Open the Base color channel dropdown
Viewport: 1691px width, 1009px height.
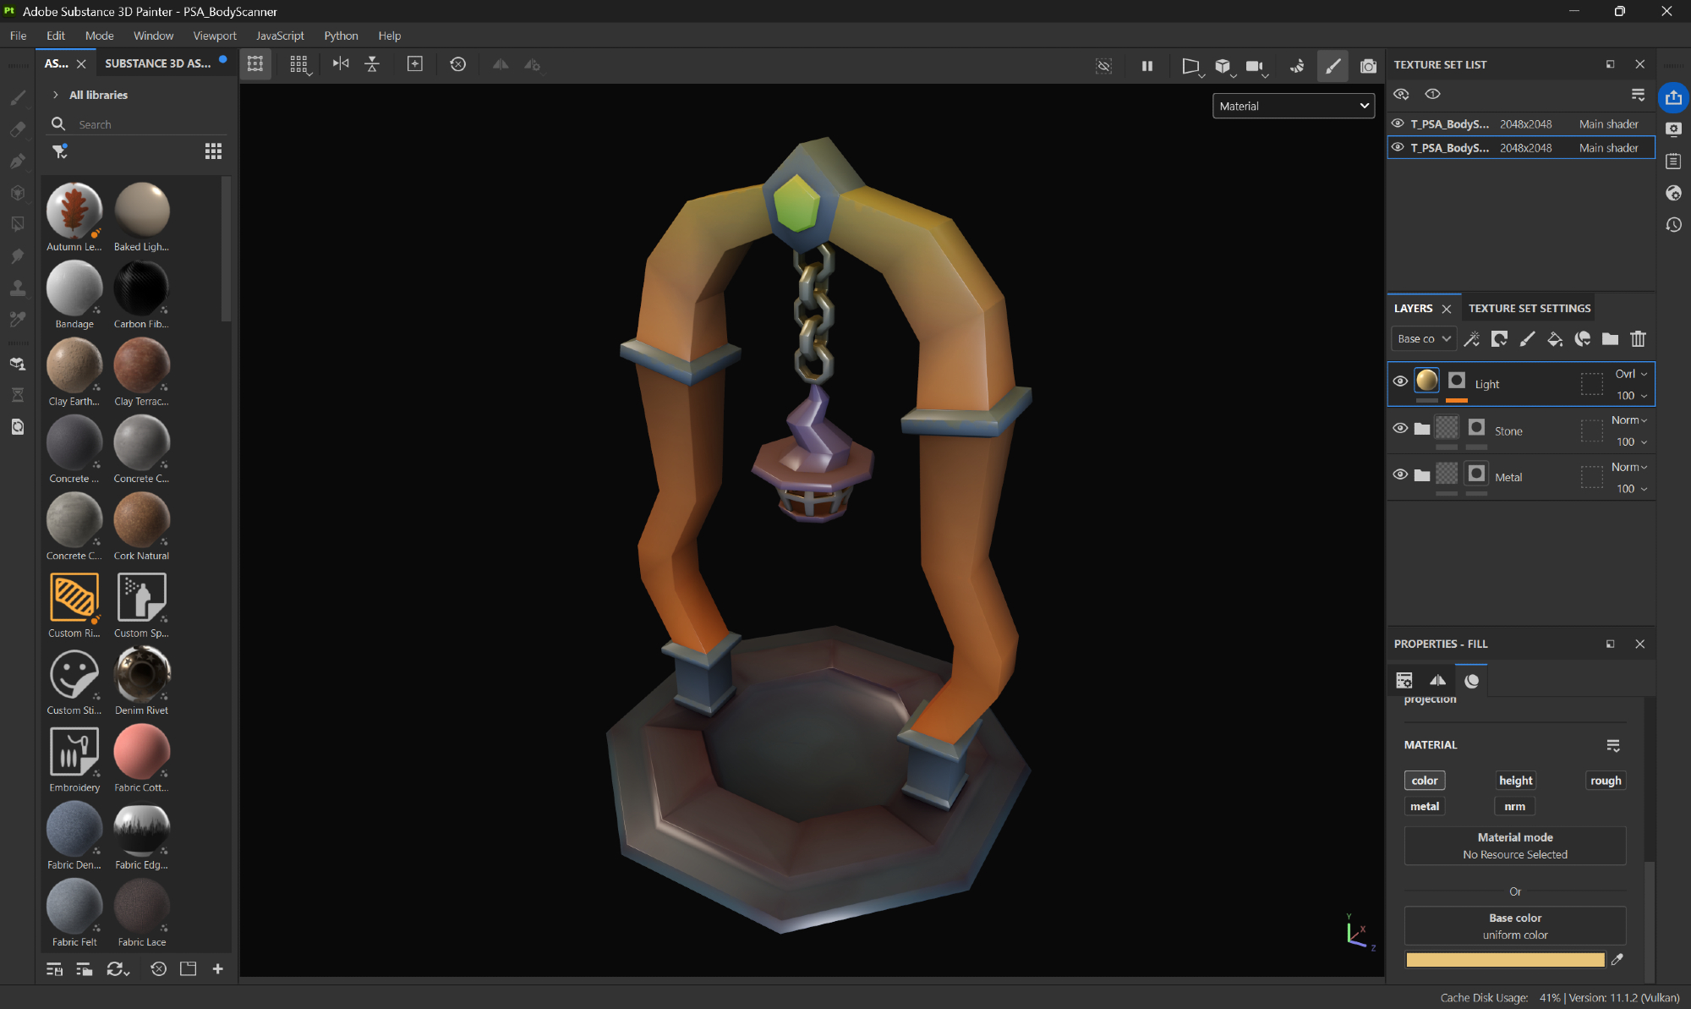click(x=1424, y=339)
